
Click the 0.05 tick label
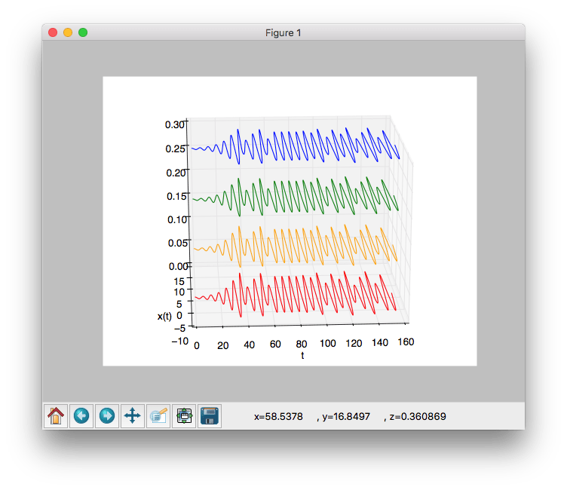coord(178,243)
